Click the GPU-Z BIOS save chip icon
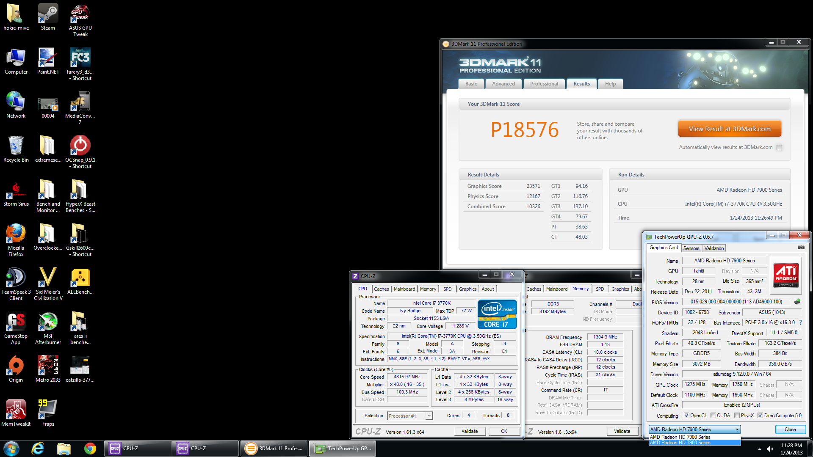 coord(797,302)
